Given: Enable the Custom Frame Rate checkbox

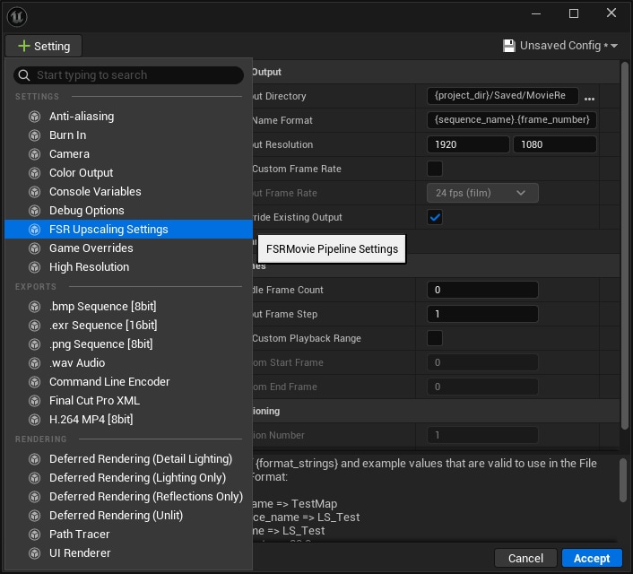Looking at the screenshot, I should [435, 169].
